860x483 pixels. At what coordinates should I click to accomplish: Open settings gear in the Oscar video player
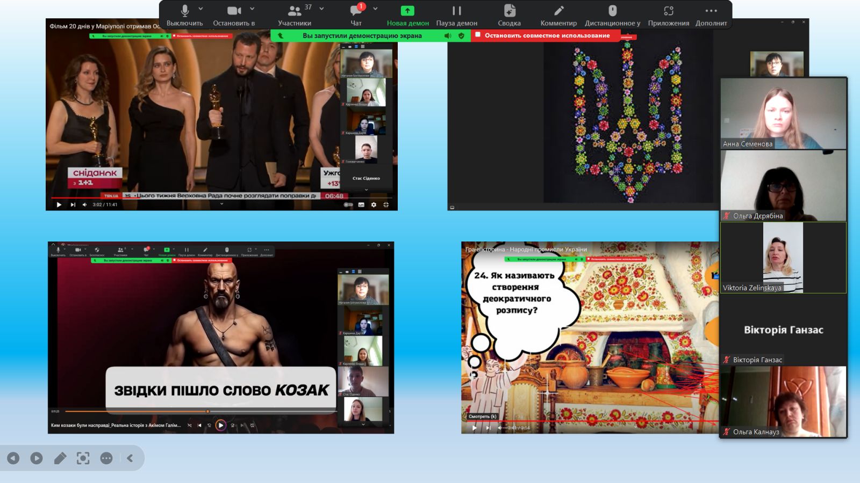pos(374,204)
